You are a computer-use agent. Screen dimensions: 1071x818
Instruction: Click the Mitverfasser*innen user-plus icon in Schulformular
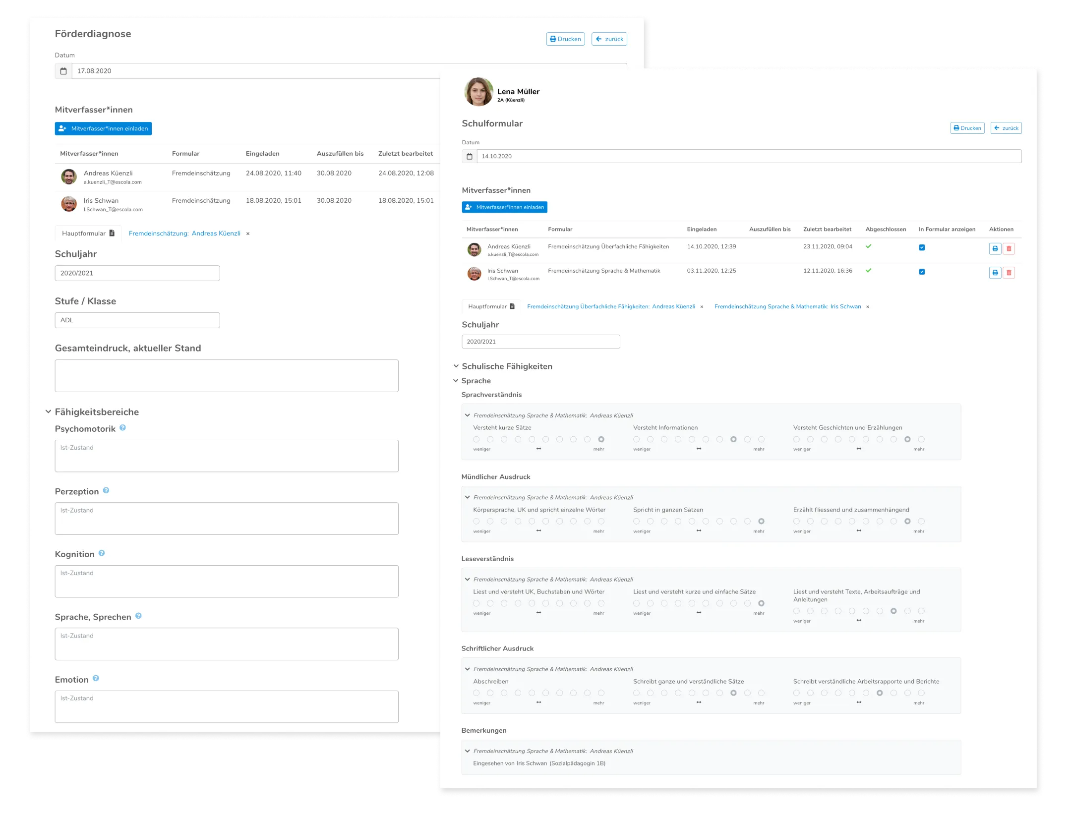tap(469, 207)
